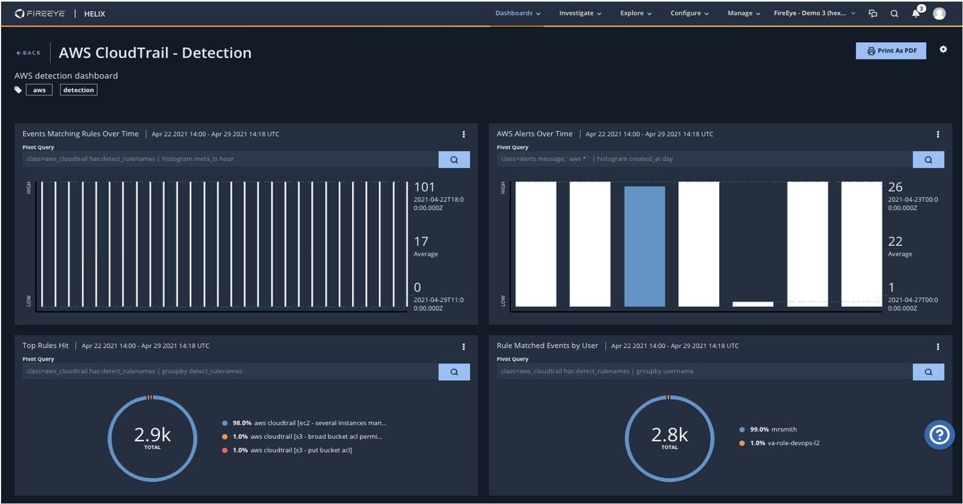Select the aws tag
The height and width of the screenshot is (504, 963).
(40, 90)
